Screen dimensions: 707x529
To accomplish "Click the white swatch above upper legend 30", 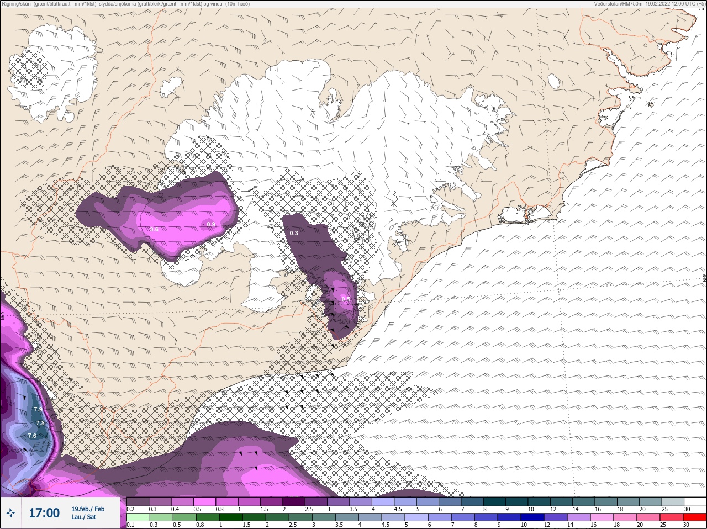I will (695, 501).
